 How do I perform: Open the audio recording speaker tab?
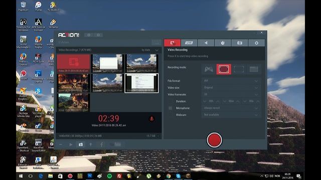[x=206, y=43]
